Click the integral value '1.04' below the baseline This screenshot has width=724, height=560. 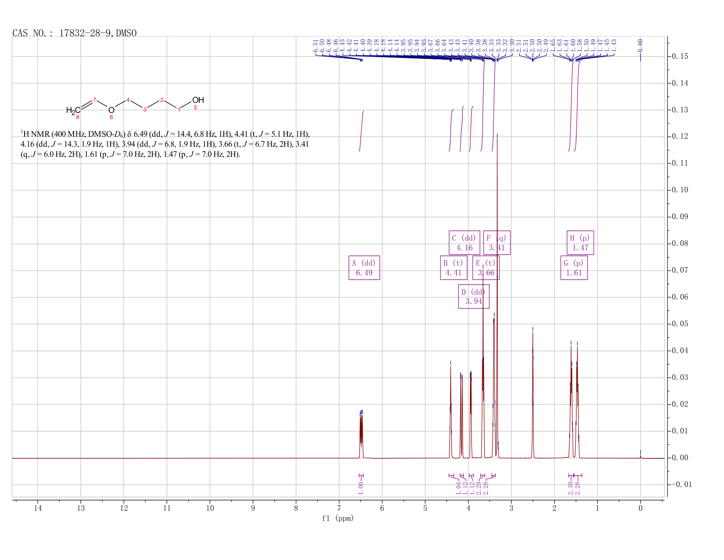[x=459, y=488]
